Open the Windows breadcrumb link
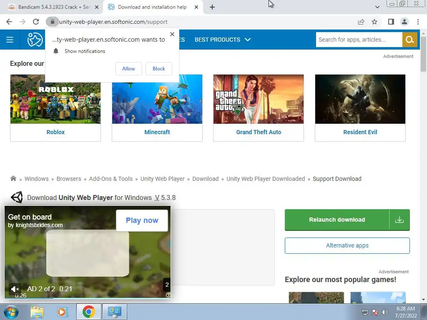Screen dimensions: 427x320 tap(37, 179)
